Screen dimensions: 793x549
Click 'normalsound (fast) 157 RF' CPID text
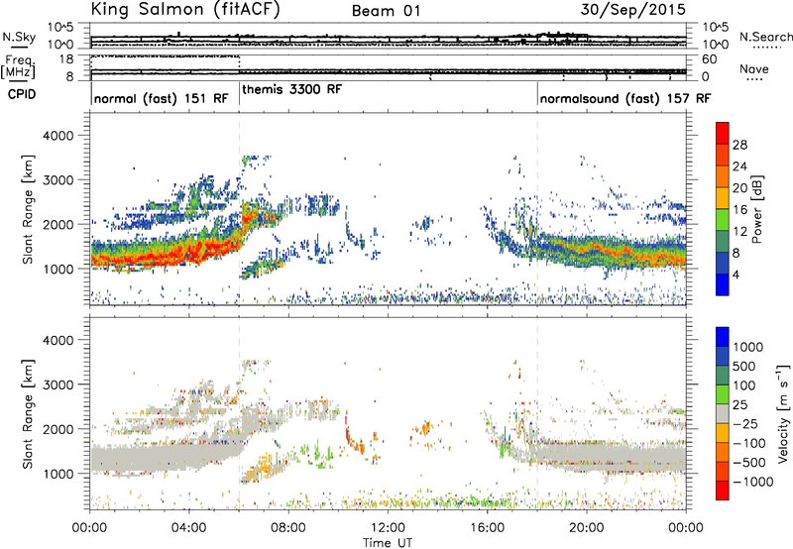coord(625,98)
